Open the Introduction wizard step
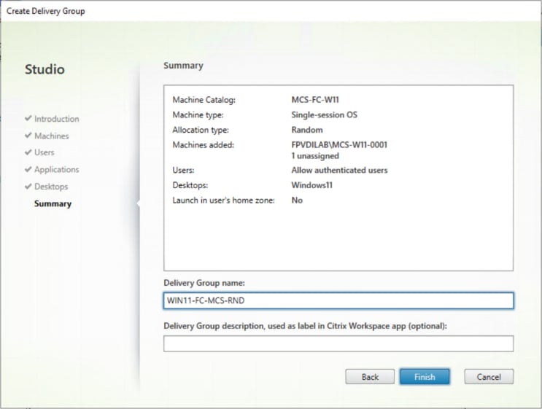Viewport: 542px width, 409px height. [57, 119]
